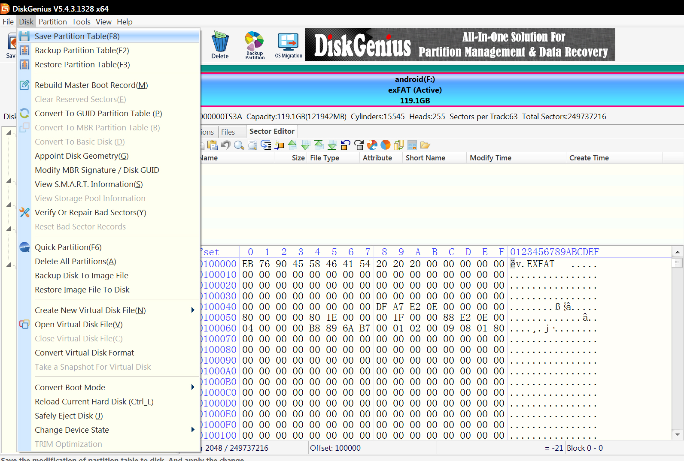Click the green down arrow sector icon
This screenshot has height=461, width=684.
(x=306, y=145)
